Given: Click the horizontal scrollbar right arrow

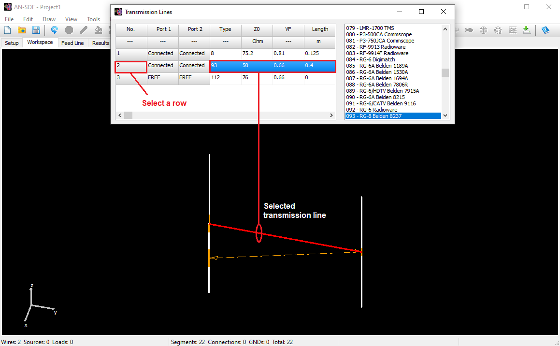Looking at the screenshot, I should [x=331, y=115].
